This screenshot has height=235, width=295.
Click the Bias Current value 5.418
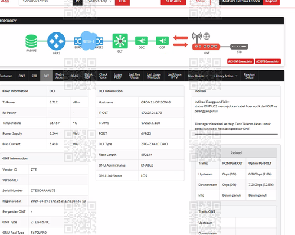click(x=54, y=144)
